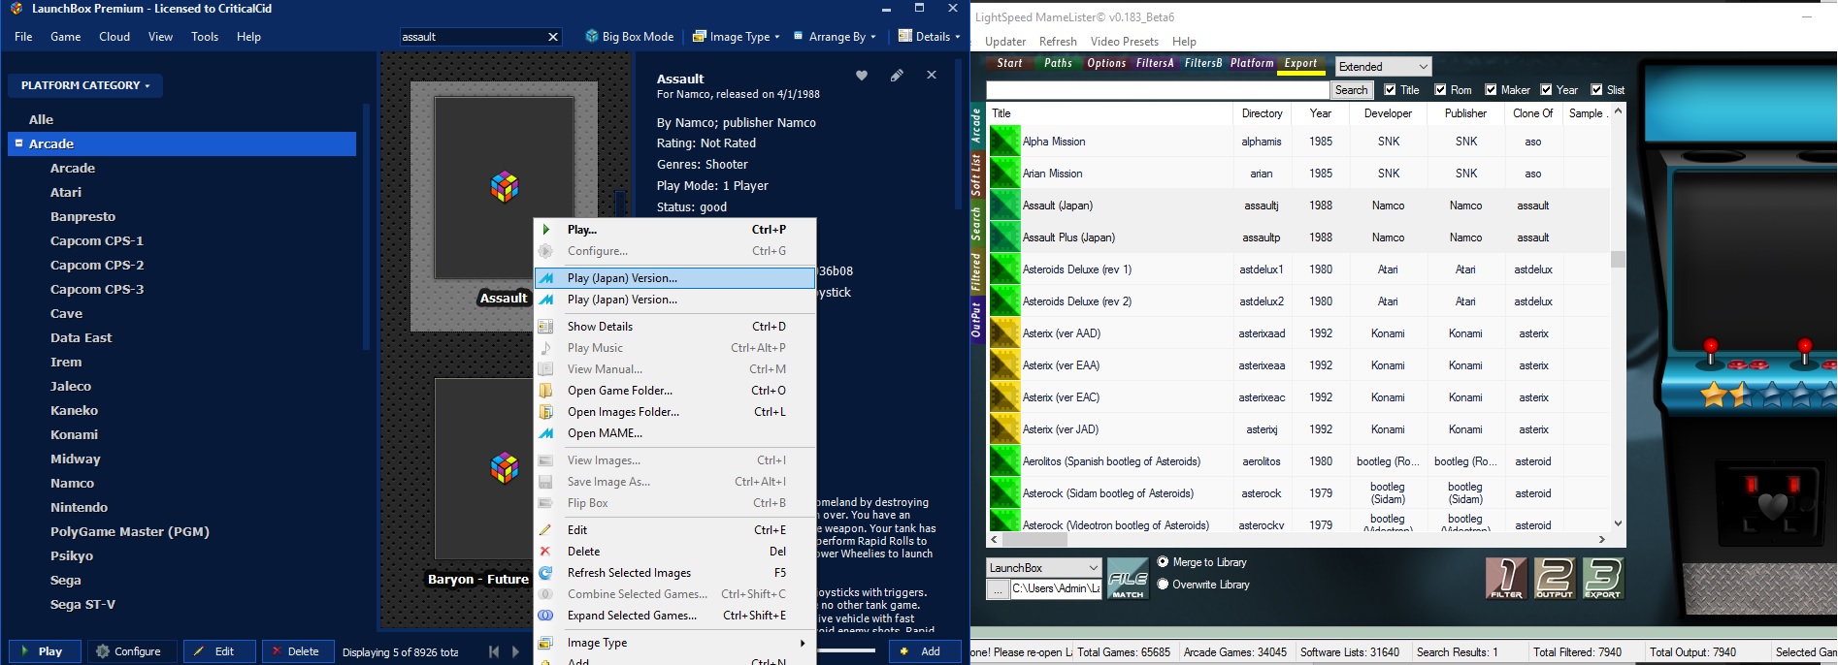Open the Tools menu in LaunchBox

[205, 37]
